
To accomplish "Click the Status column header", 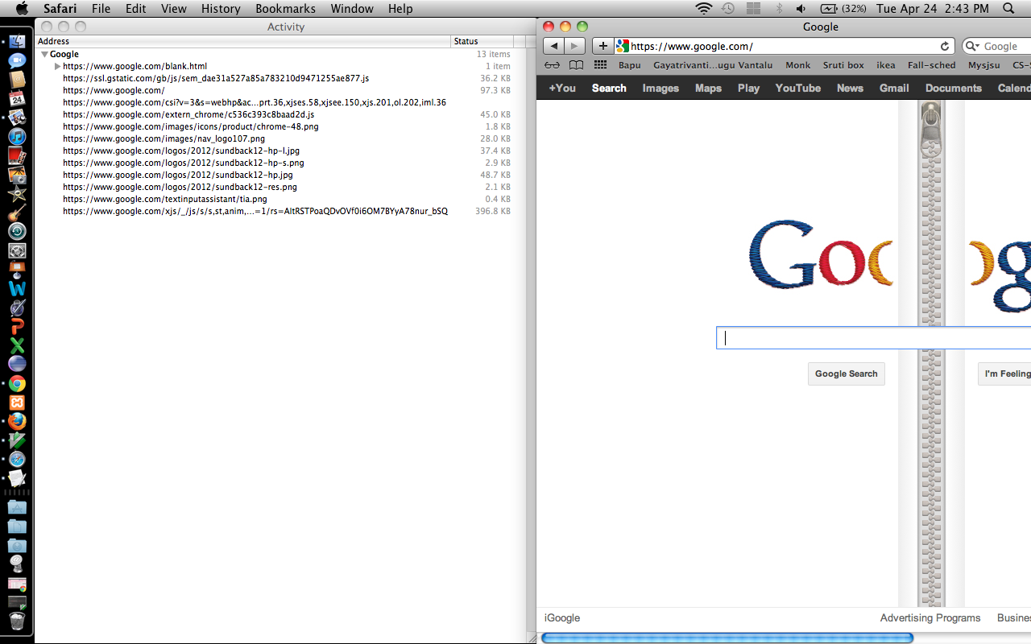I will (482, 41).
